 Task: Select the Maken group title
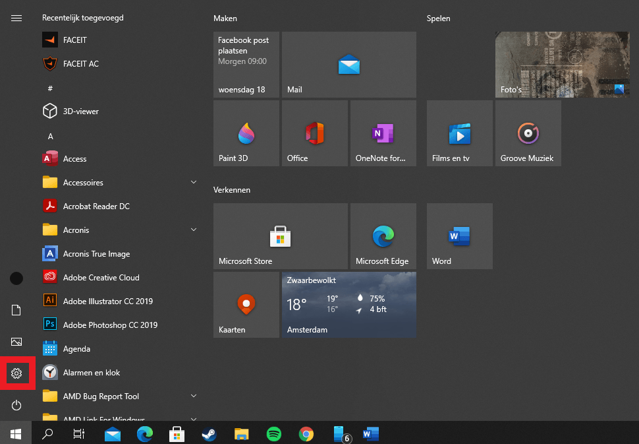pos(225,18)
